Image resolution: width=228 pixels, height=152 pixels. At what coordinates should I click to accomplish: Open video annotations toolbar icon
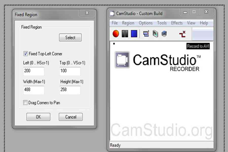click(155, 34)
